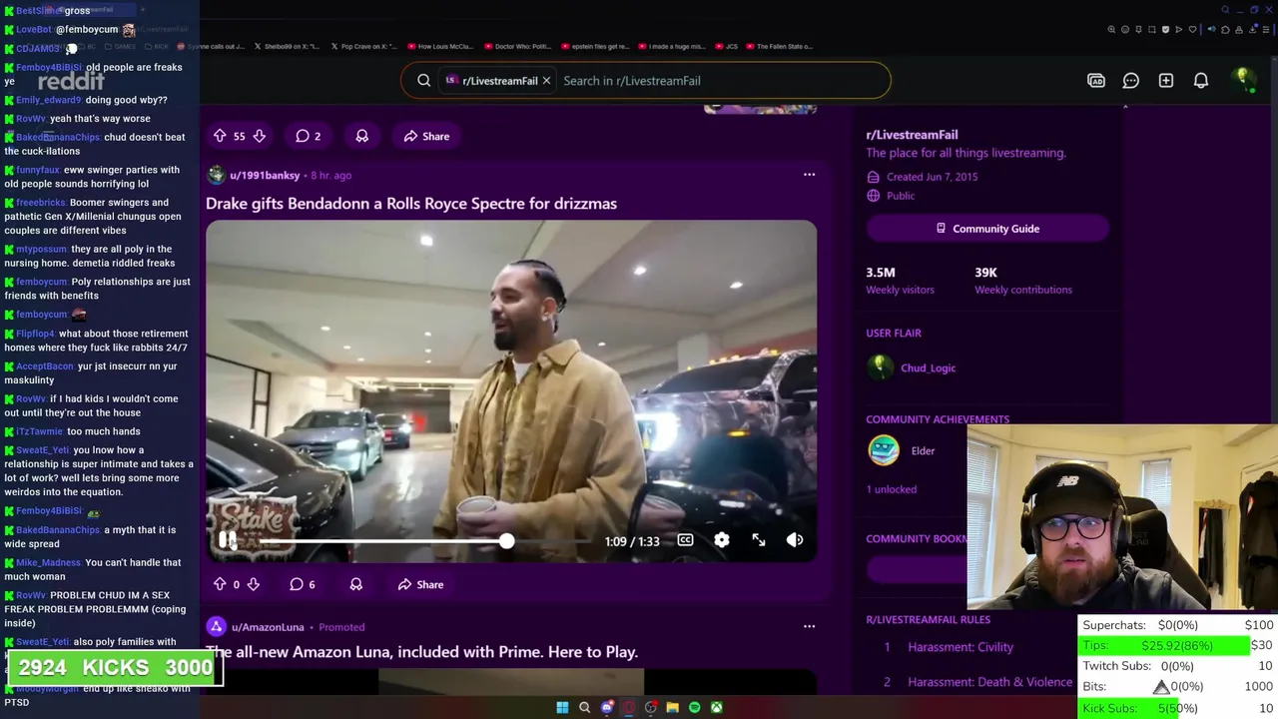Click the Elder achievement badge

tap(884, 450)
